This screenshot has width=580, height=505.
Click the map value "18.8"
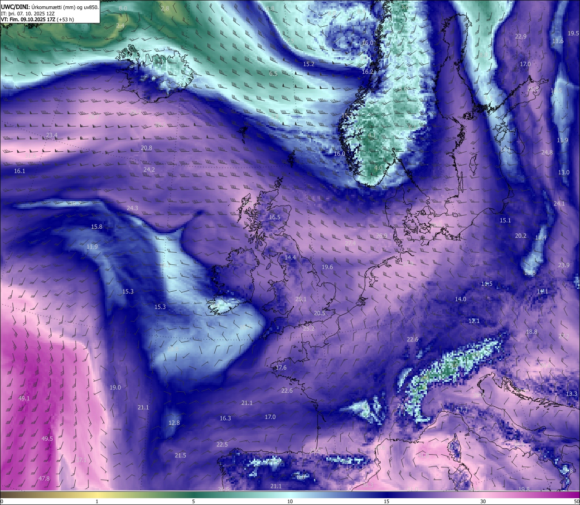point(532,332)
